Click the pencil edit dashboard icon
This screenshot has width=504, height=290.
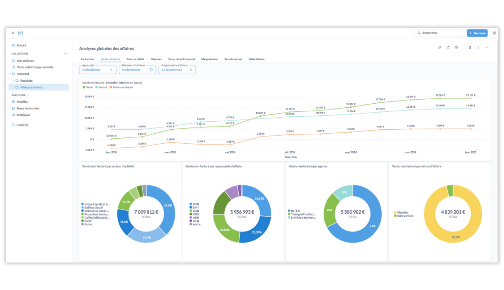440,47
